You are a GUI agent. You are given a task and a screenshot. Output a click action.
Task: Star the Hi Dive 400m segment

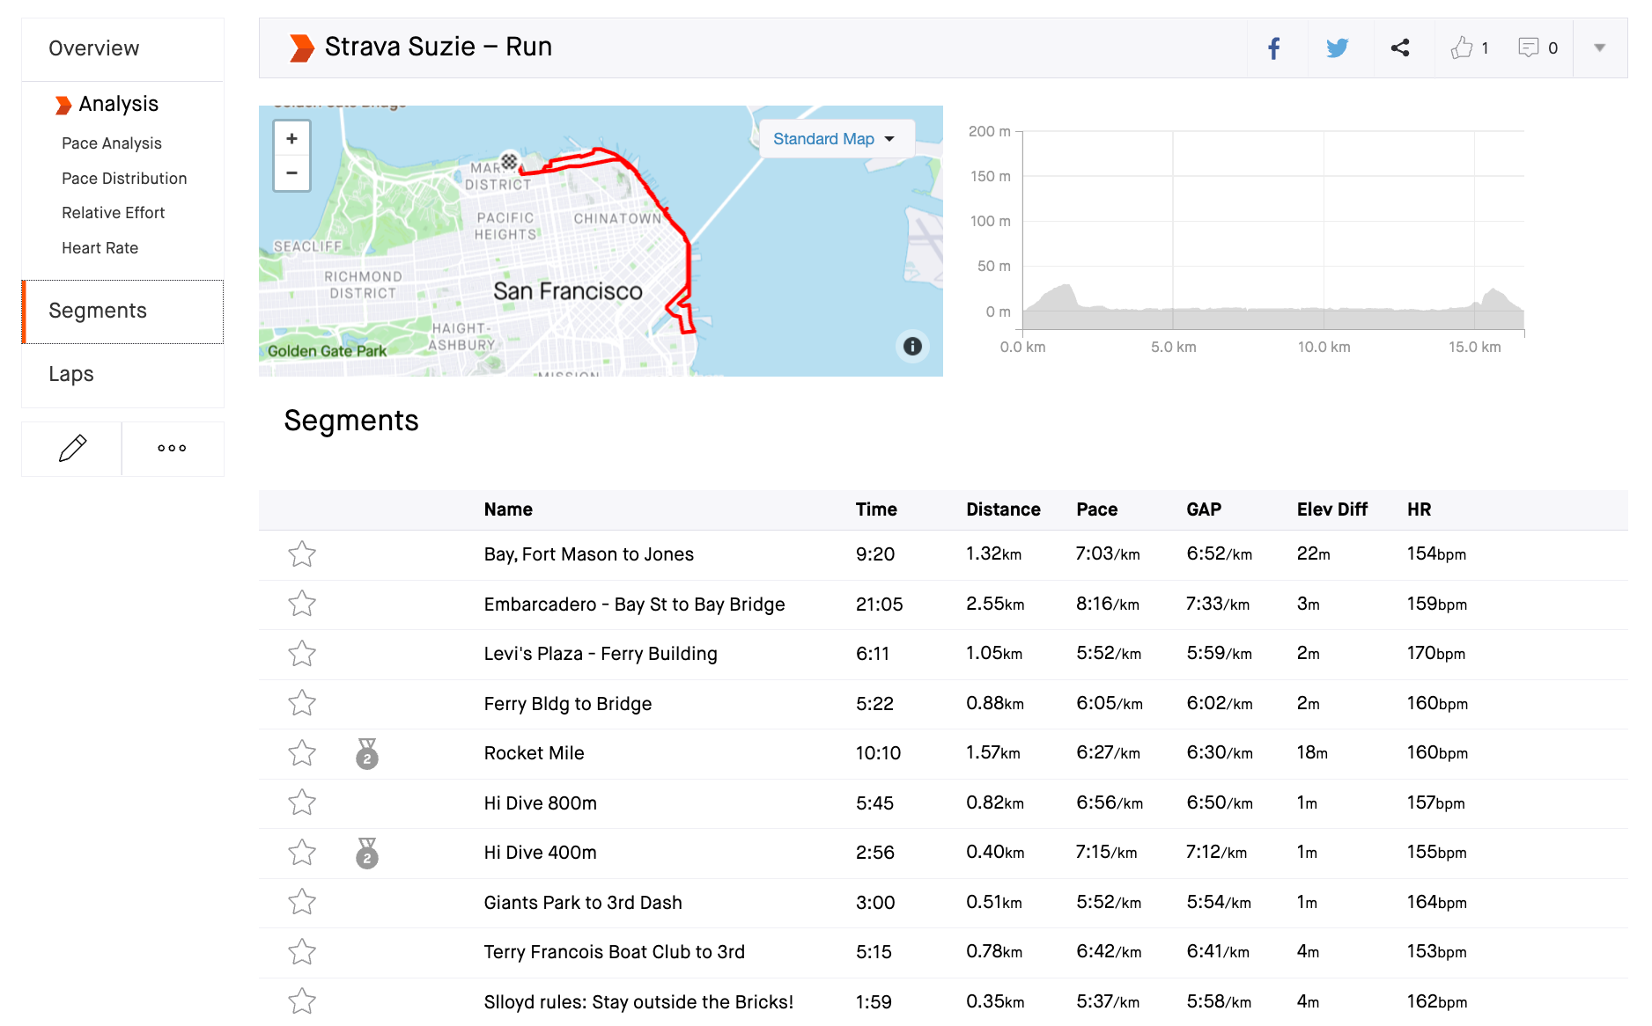(301, 853)
